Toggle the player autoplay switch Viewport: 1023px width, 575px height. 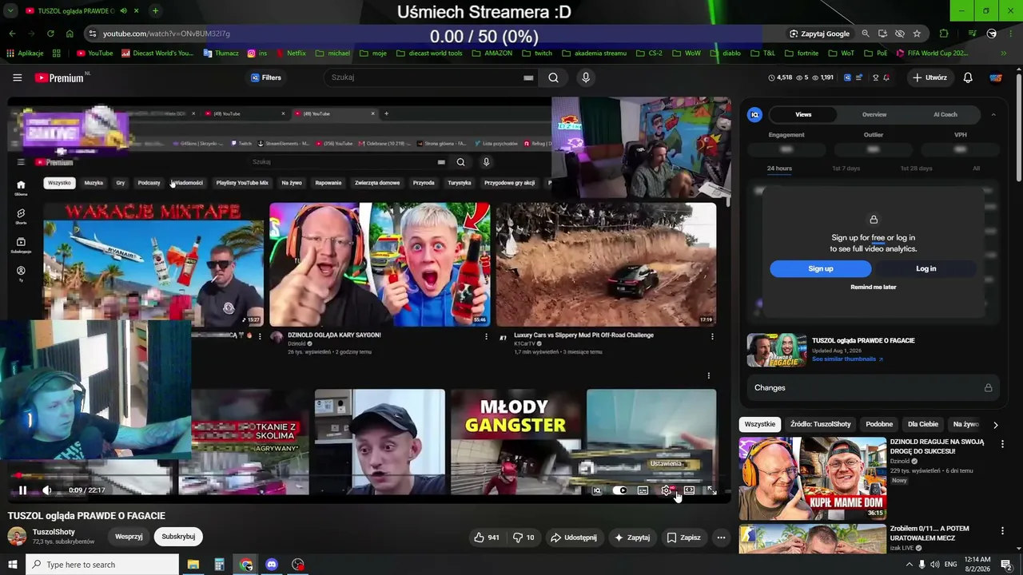click(x=619, y=490)
